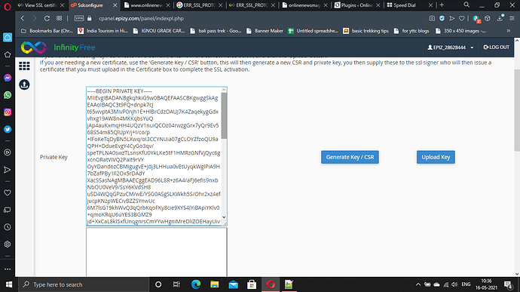Open the heart icon in sidebar

click(x=8, y=192)
